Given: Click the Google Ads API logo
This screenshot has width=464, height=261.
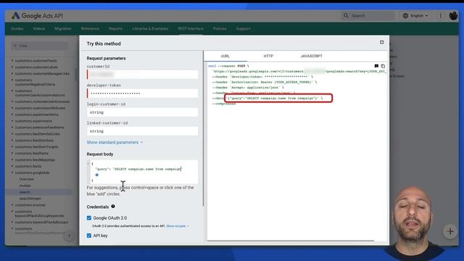Looking at the screenshot, I should click(x=37, y=16).
